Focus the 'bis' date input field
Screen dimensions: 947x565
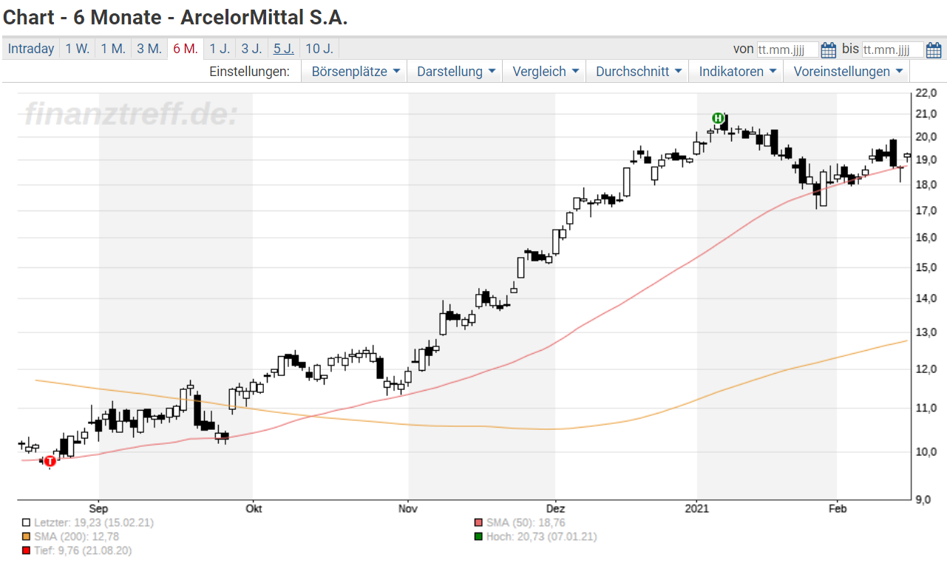coord(893,49)
